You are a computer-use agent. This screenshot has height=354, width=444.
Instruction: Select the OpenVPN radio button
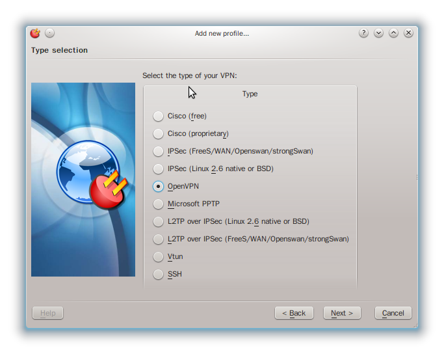159,187
